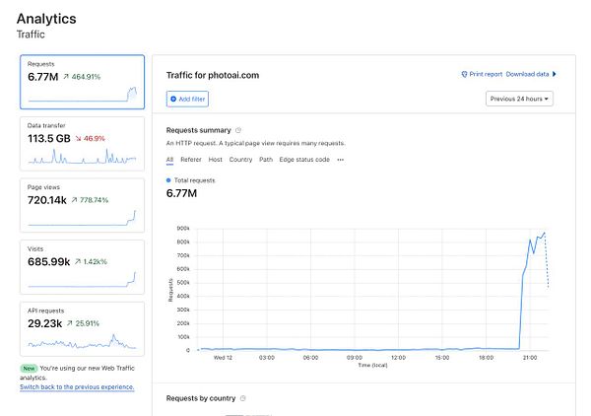This screenshot has height=416, width=591.
Task: Click the Add filter button
Action: pos(187,100)
